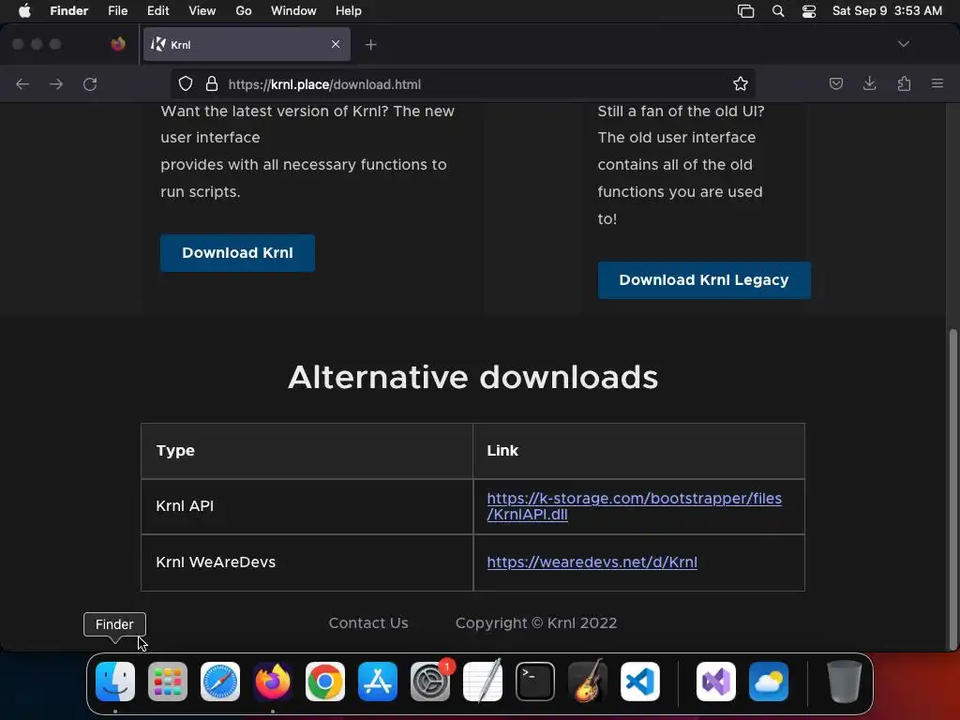Open Save to Pocket icon

(835, 83)
